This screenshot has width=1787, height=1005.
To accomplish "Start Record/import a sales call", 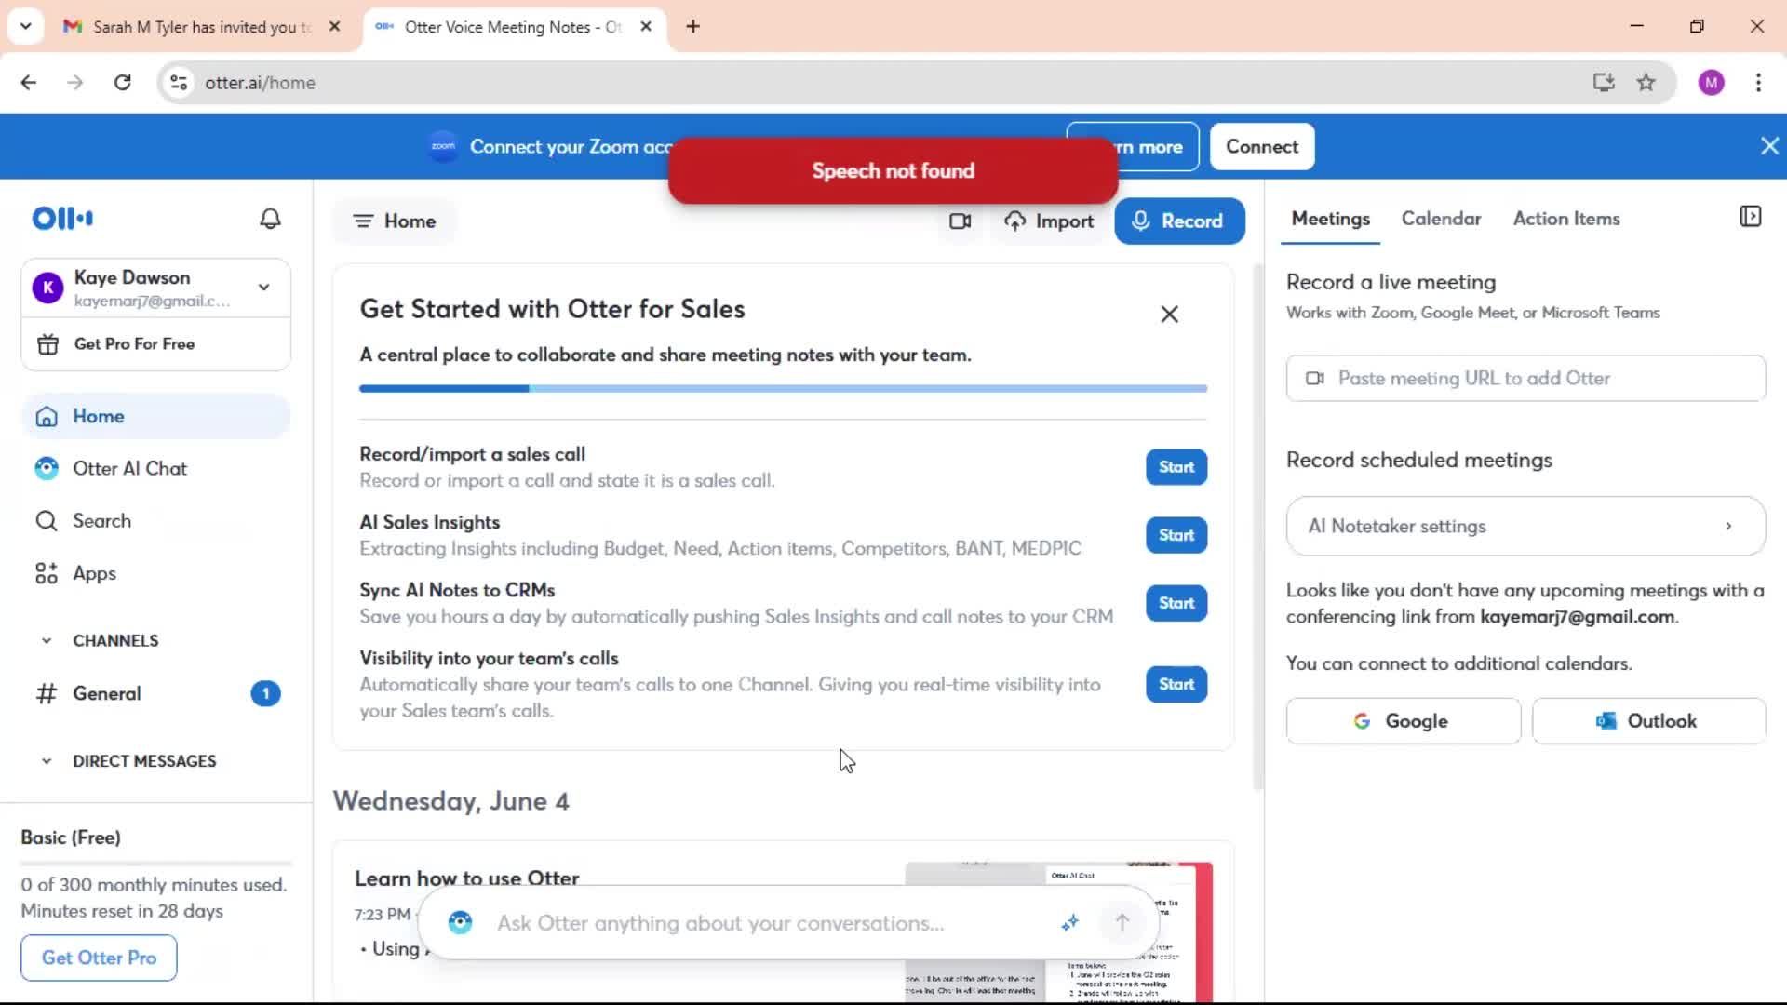I will click(1176, 467).
